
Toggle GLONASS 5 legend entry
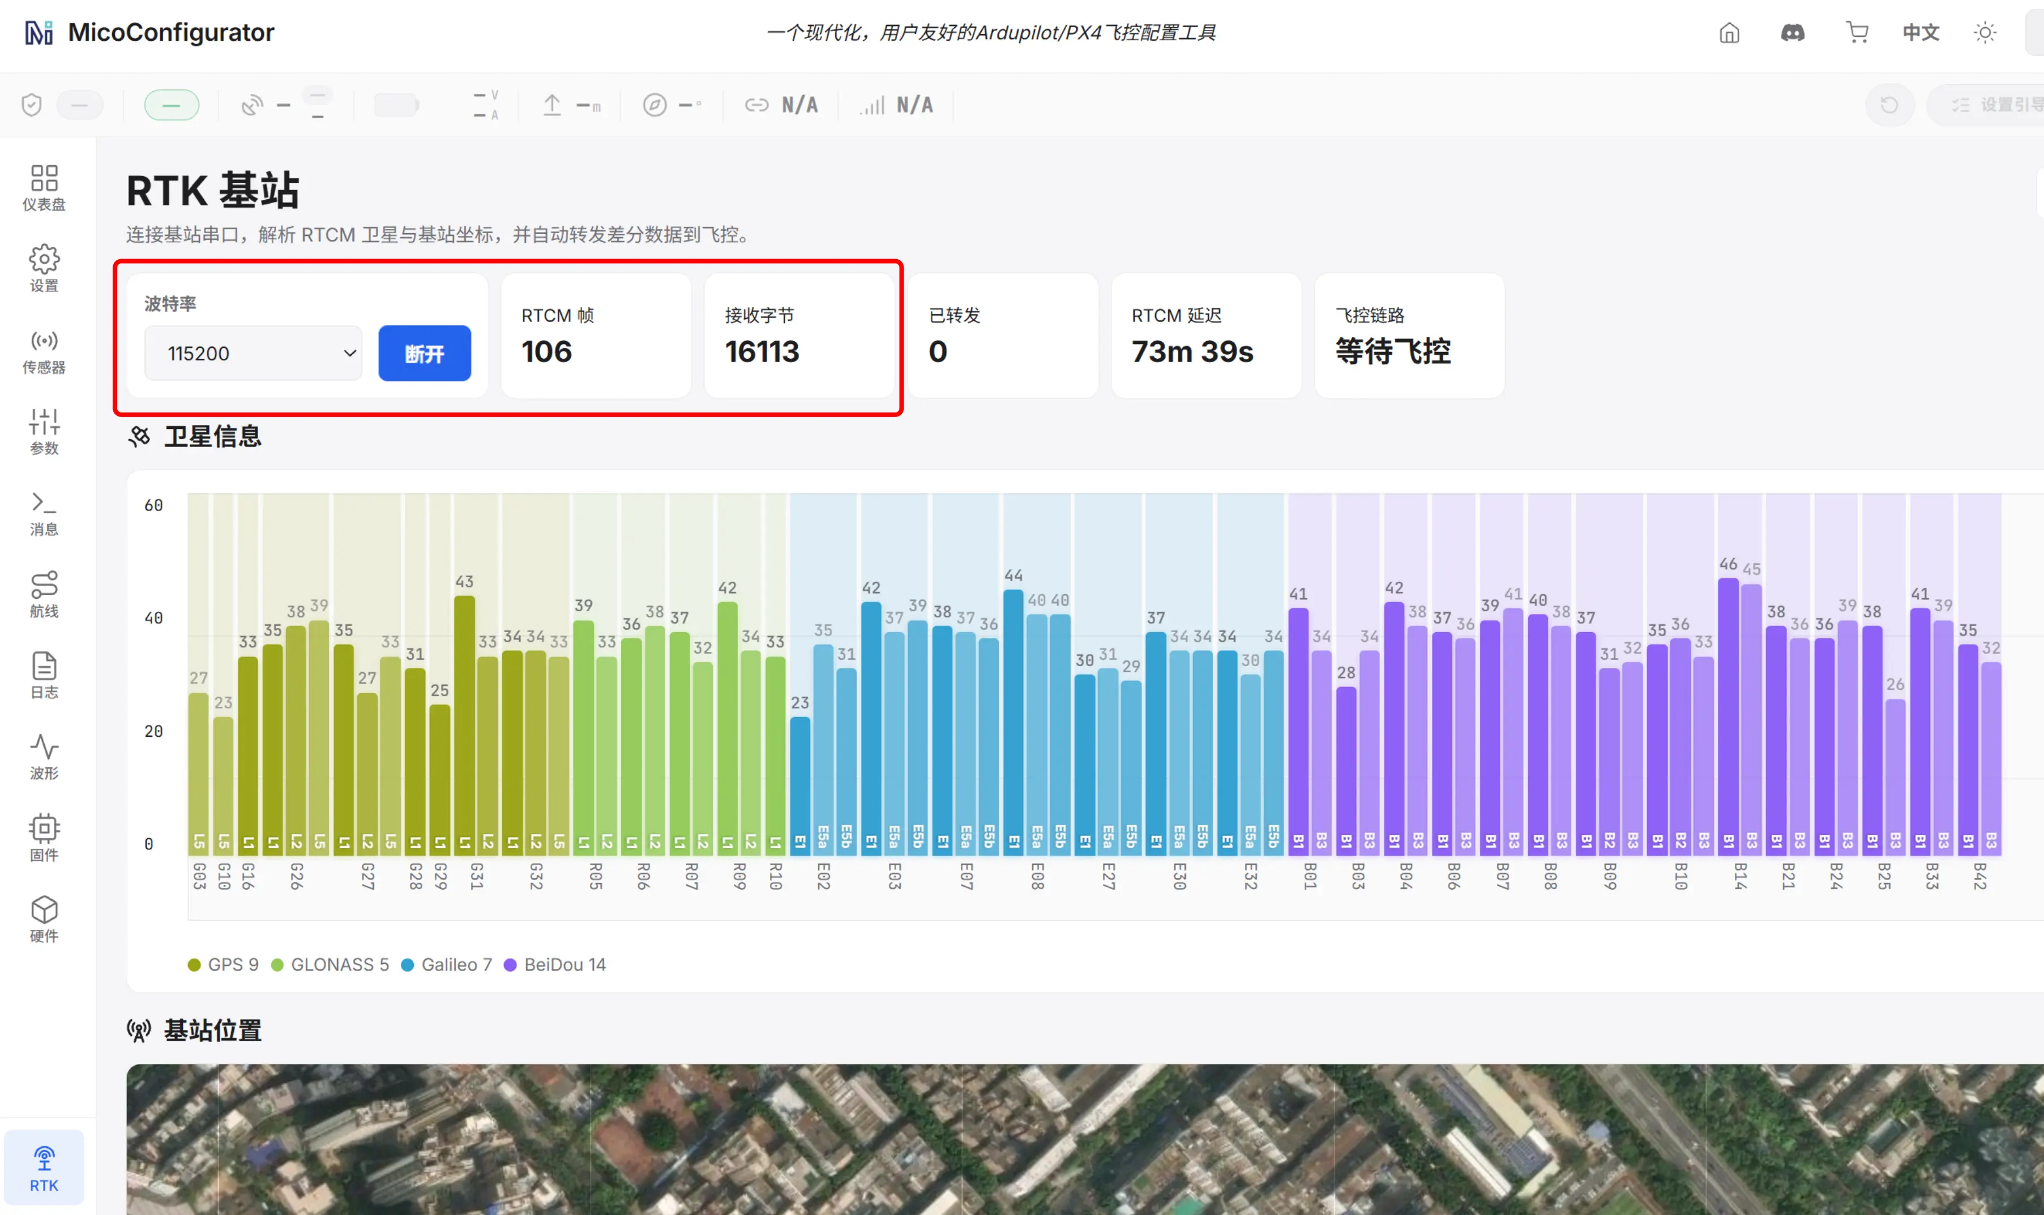[x=329, y=964]
